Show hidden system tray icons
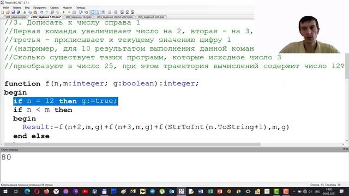349x196 pixels. coord(294,191)
